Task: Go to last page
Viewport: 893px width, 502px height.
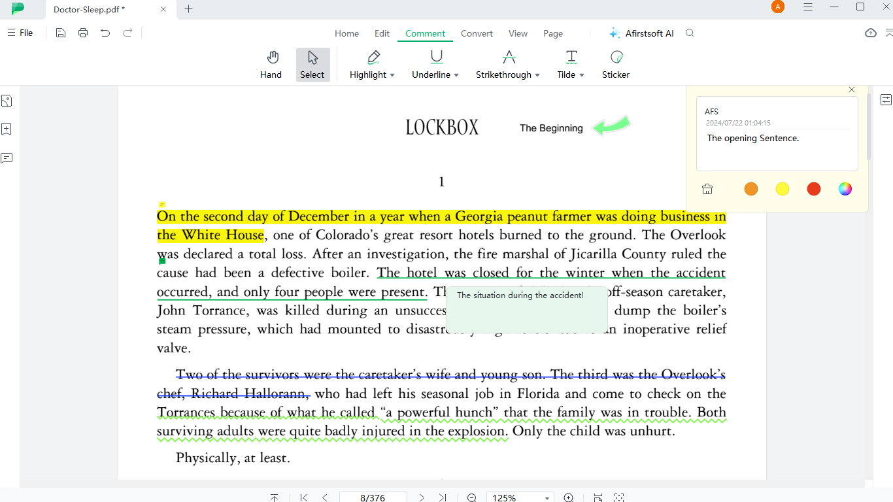Action: click(x=443, y=498)
